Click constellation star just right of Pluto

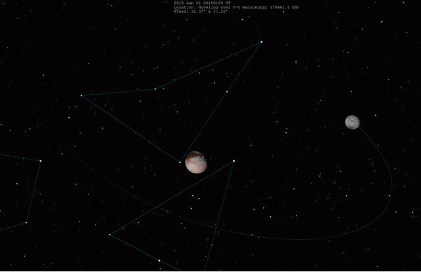click(x=234, y=161)
